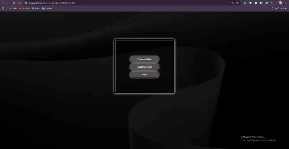Open the zoom magnifier in the address bar

pos(233,3)
